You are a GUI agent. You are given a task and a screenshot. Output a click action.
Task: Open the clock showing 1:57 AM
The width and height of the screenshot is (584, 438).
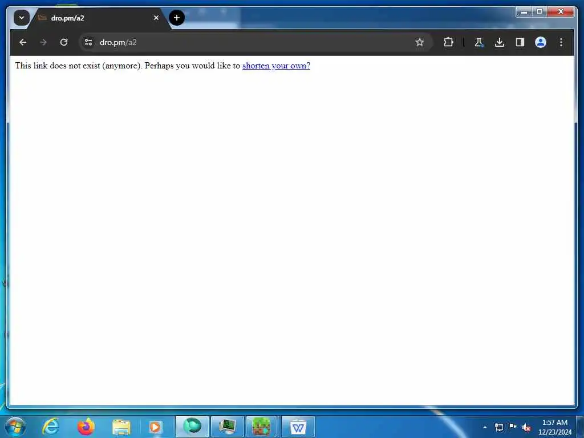point(554,427)
